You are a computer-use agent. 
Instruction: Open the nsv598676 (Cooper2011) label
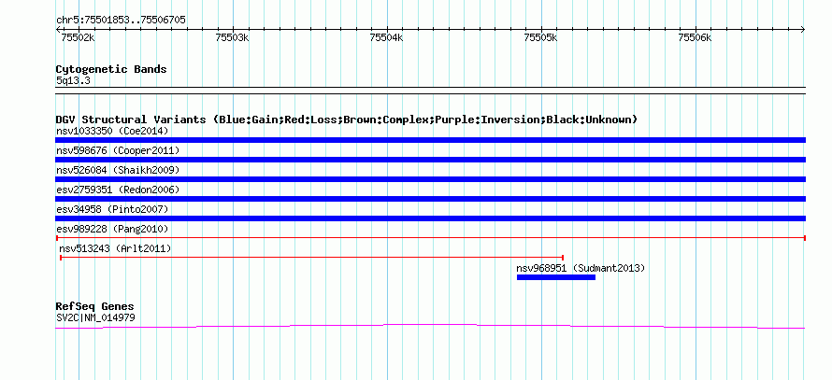click(118, 150)
